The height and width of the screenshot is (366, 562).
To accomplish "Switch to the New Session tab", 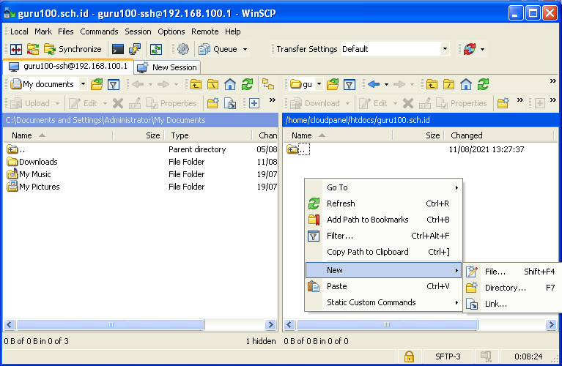I will [x=167, y=67].
